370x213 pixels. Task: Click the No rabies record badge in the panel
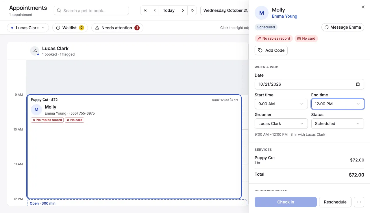pyautogui.click(x=274, y=38)
